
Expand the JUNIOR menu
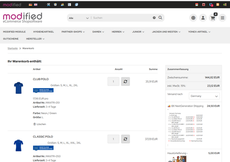pos(138,32)
